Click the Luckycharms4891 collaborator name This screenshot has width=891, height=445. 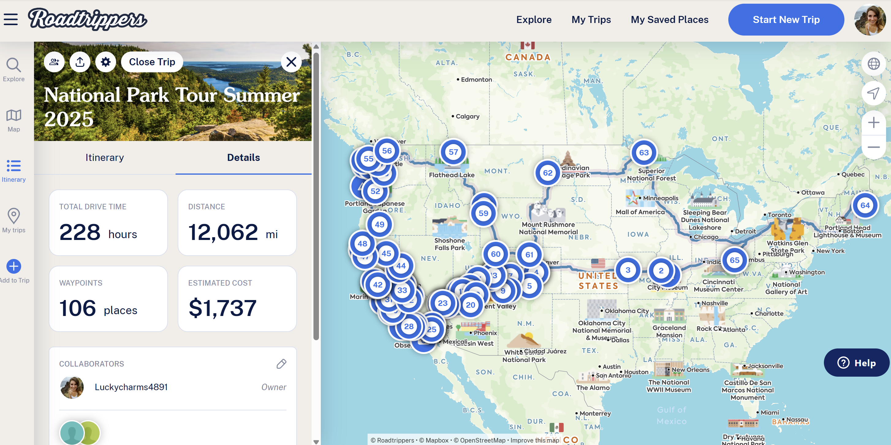tap(131, 387)
